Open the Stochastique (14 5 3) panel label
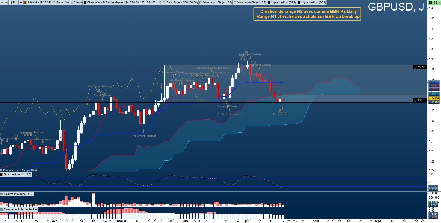The image size is (441, 223). point(16,174)
